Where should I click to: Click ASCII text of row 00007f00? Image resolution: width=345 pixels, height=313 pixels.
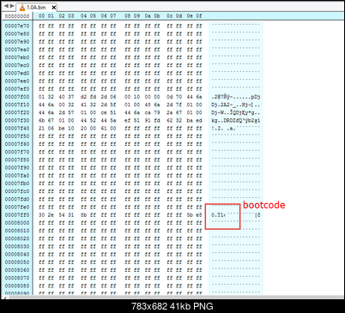[236, 97]
